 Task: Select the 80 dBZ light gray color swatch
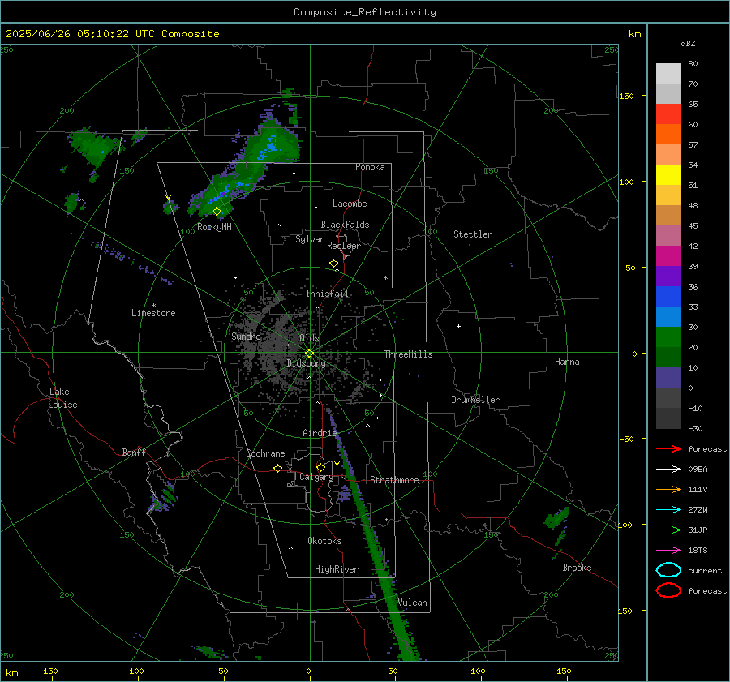(x=668, y=73)
